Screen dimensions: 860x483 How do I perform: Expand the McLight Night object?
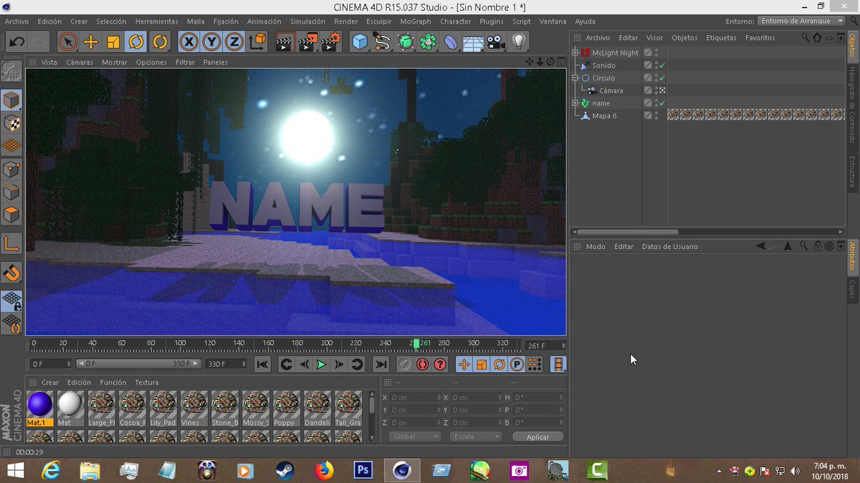coord(574,52)
